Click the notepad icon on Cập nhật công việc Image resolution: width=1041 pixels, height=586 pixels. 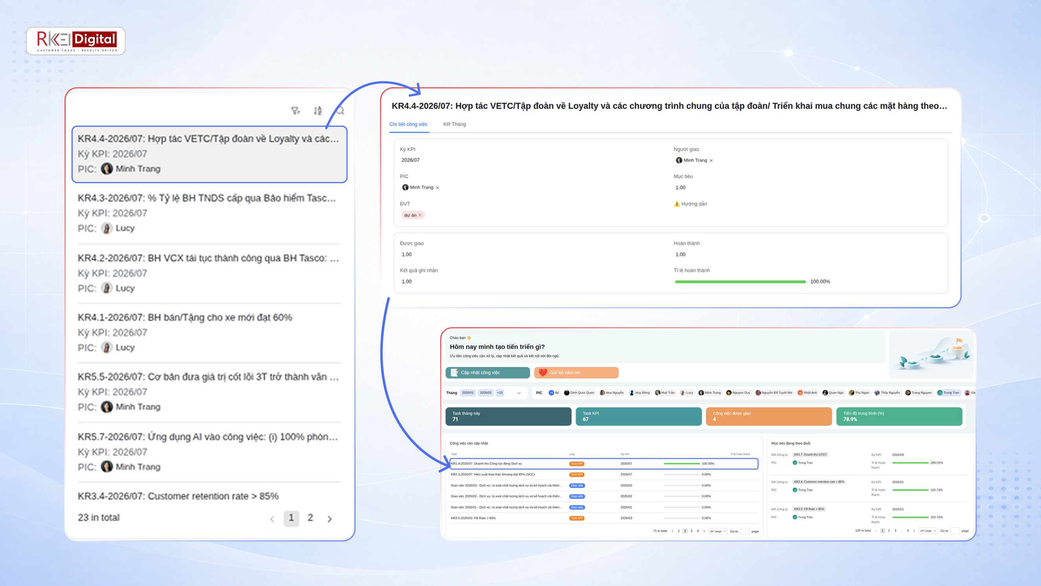[454, 372]
